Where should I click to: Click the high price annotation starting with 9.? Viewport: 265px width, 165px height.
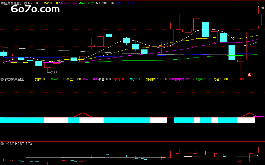[x=262, y=8]
